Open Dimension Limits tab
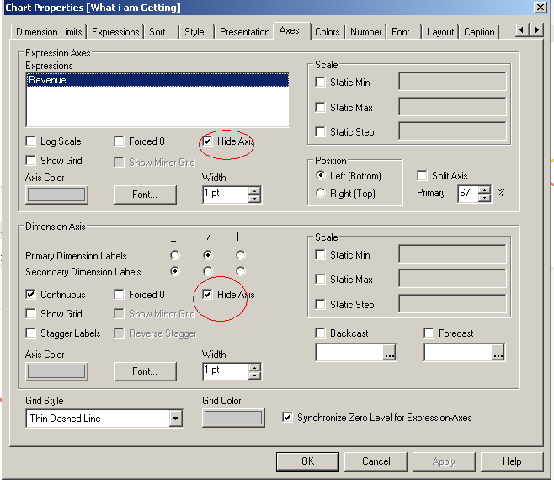Image resolution: width=554 pixels, height=480 pixels. [x=49, y=32]
